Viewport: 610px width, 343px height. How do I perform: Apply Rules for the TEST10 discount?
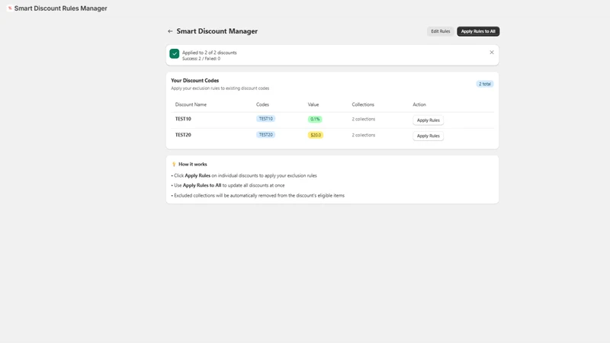click(428, 120)
